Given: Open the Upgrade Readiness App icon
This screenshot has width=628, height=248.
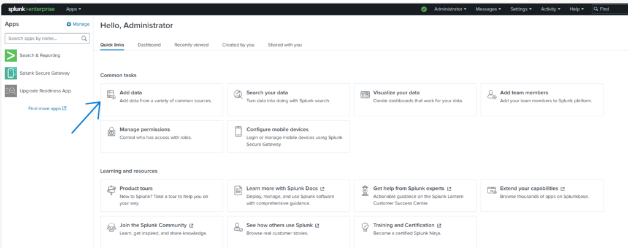Looking at the screenshot, I should pyautogui.click(x=10, y=91).
